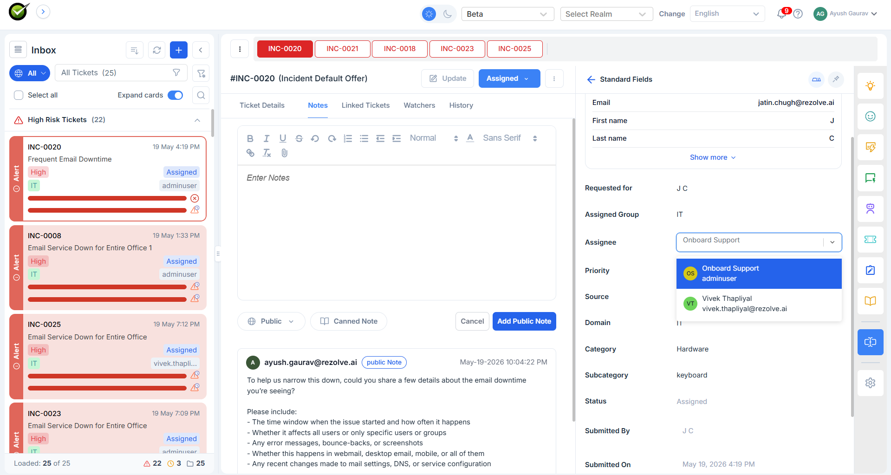891x475 pixels.
Task: Attach a file to the note
Action: pyautogui.click(x=285, y=153)
